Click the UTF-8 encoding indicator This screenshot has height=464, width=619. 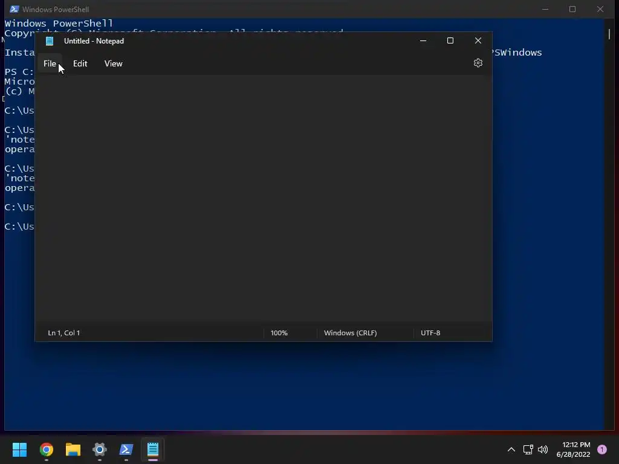[x=430, y=333]
